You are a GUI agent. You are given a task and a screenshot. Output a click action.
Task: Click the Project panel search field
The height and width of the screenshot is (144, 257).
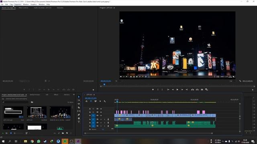16,102
